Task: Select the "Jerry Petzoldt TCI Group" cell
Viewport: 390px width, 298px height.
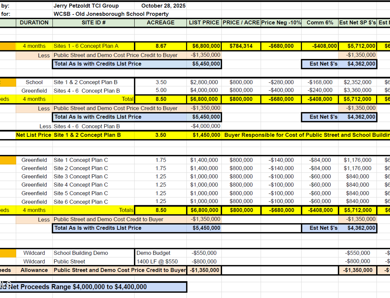Action: pyautogui.click(x=86, y=6)
